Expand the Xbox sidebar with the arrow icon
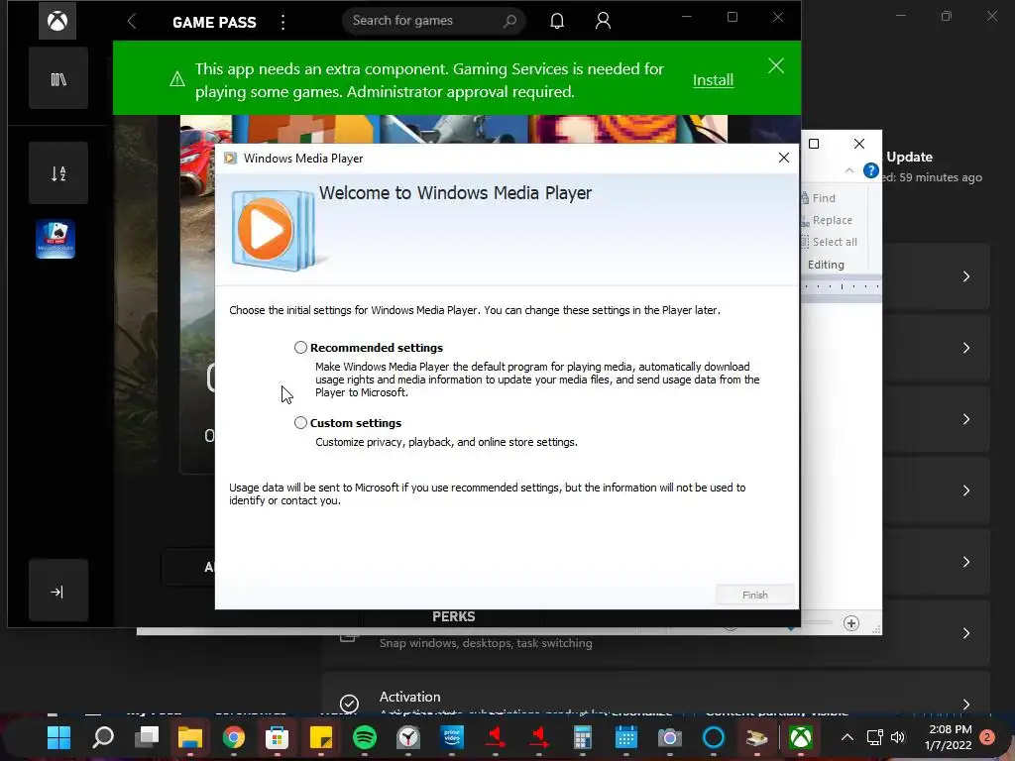Image resolution: width=1015 pixels, height=761 pixels. coord(58,592)
